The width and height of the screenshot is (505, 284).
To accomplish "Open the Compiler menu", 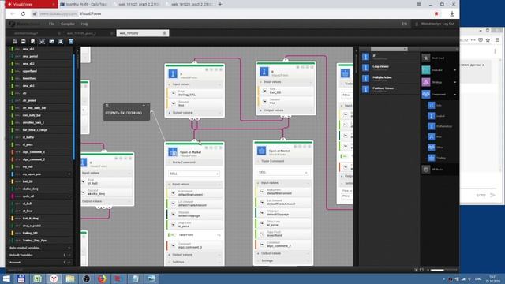I will click(68, 24).
